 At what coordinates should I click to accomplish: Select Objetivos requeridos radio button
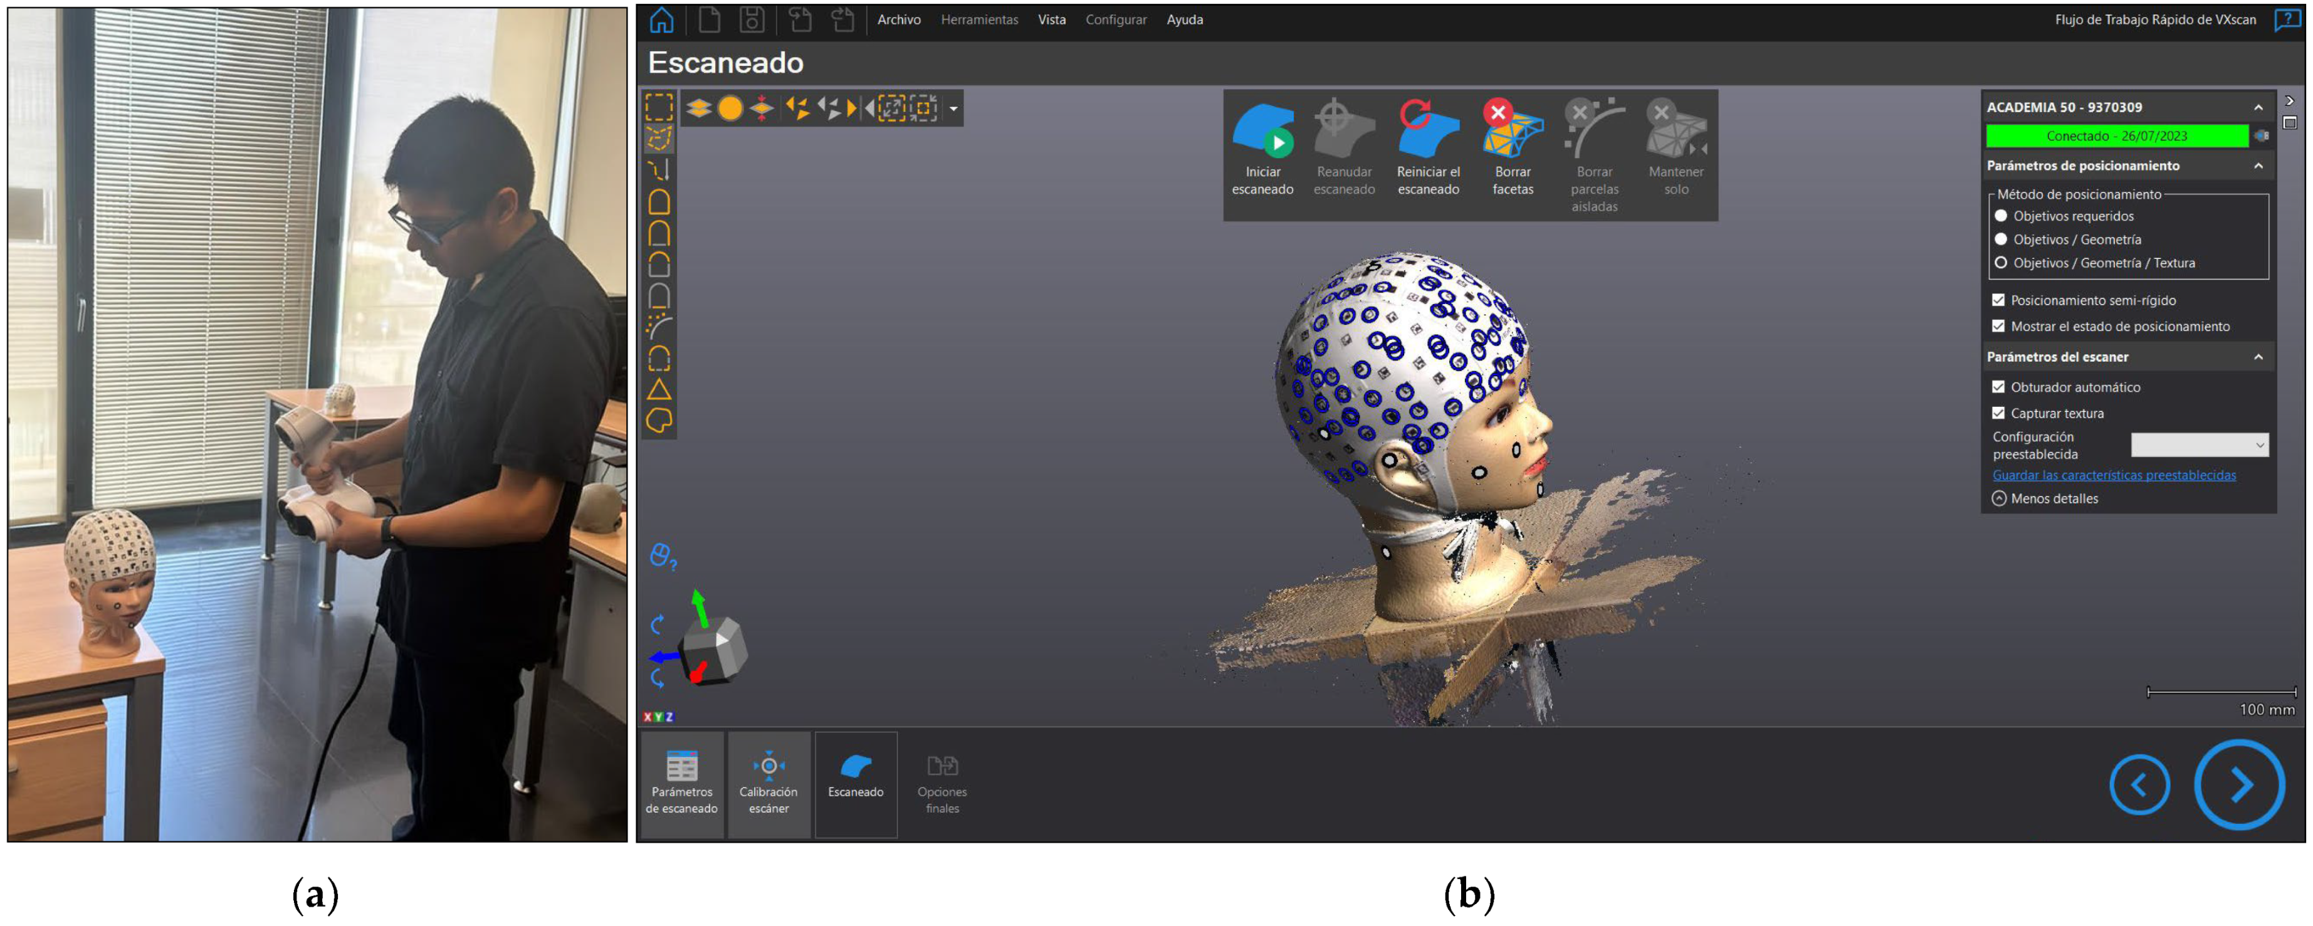[x=2001, y=216]
